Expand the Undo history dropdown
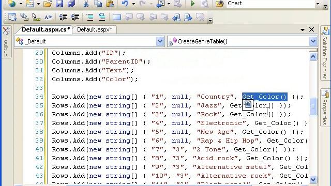Image resolution: width=331 pixels, height=186 pixels. tap(133, 4)
